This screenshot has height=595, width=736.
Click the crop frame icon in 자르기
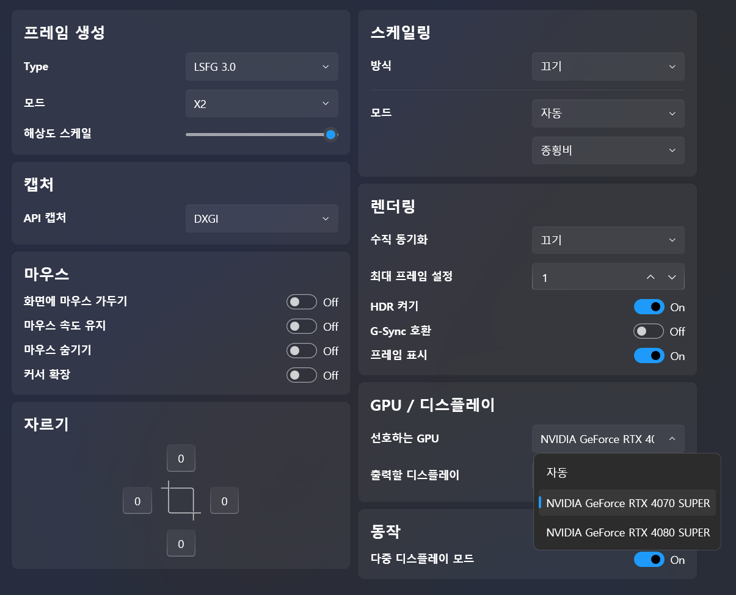click(x=181, y=500)
